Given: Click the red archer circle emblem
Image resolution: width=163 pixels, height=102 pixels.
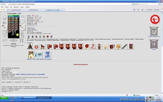Looking at the screenshot, I should [x=155, y=19].
